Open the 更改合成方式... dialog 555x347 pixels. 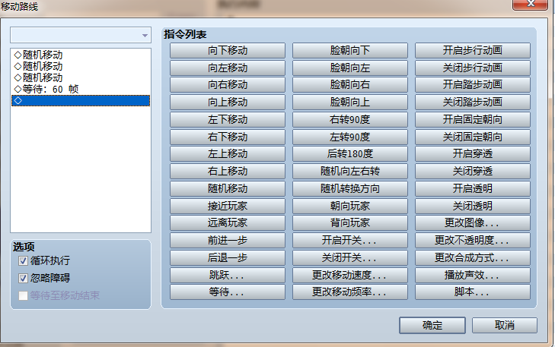click(473, 257)
